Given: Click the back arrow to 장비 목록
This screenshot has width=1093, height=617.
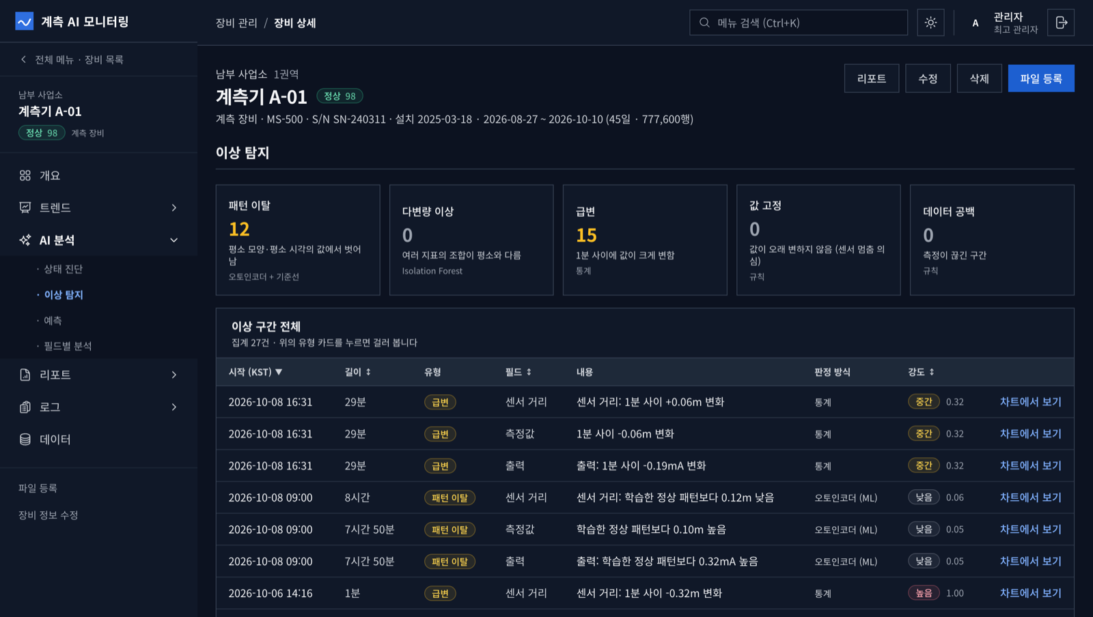Looking at the screenshot, I should [x=24, y=59].
